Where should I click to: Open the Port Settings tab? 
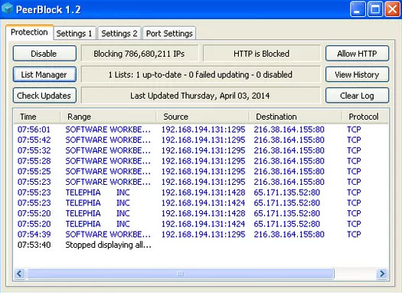pos(169,34)
